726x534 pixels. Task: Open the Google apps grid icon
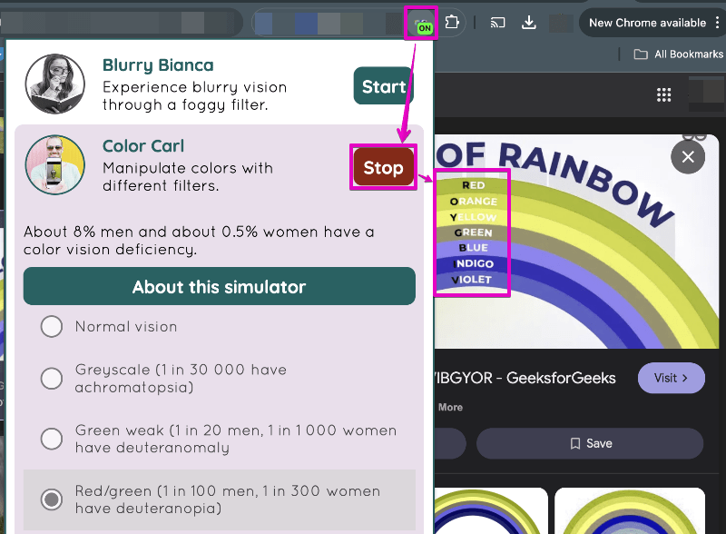click(x=663, y=95)
